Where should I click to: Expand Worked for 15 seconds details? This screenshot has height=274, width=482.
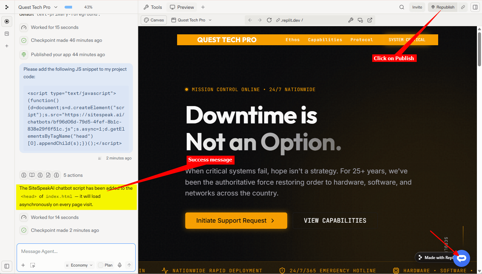click(55, 27)
